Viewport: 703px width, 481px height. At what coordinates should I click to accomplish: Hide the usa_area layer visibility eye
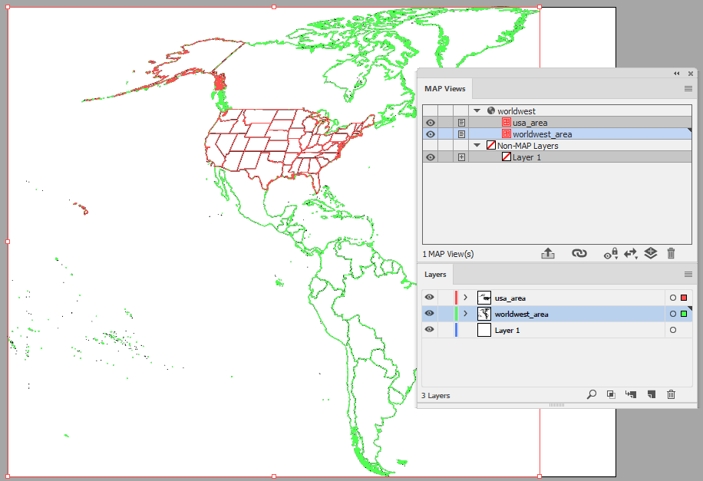click(x=430, y=298)
